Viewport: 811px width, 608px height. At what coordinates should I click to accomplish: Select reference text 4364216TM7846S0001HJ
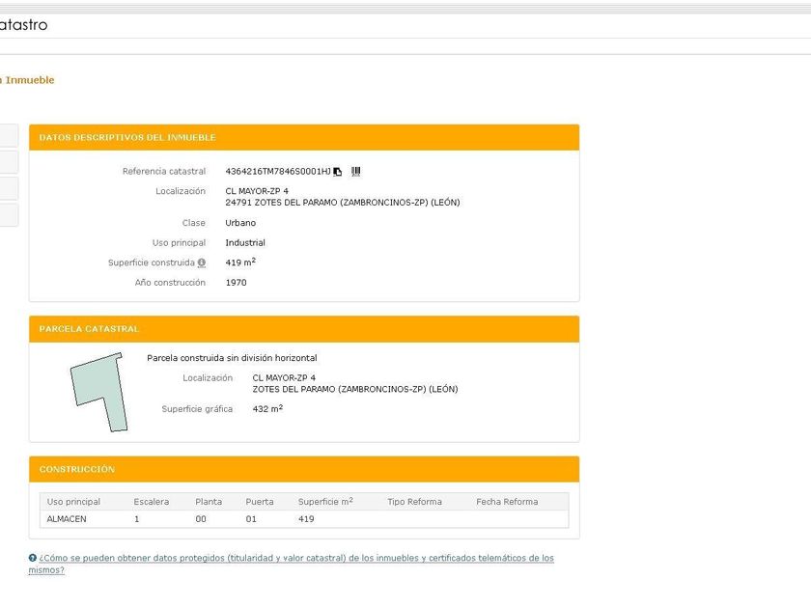click(x=278, y=171)
